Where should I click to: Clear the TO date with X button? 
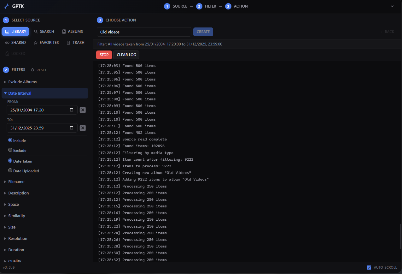83,128
